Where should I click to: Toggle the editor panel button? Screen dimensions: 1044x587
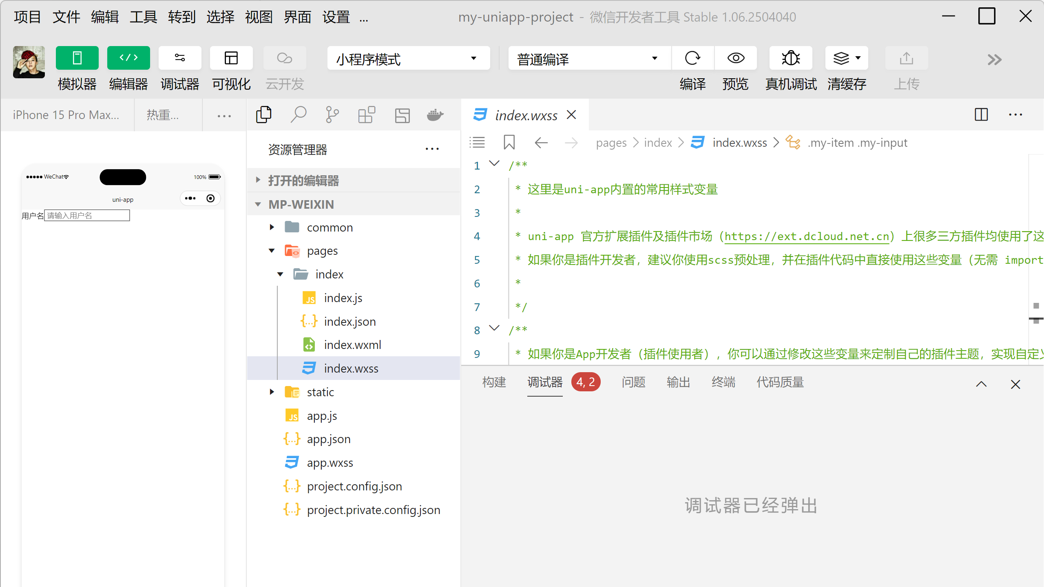(x=128, y=58)
